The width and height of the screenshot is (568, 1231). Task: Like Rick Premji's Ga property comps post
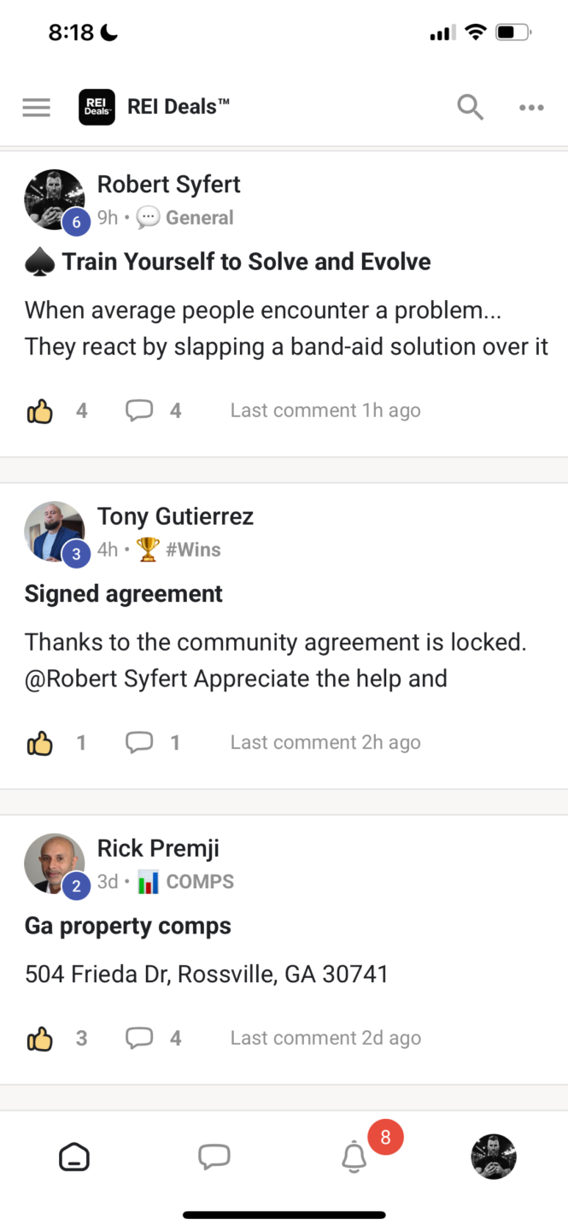pos(40,1040)
